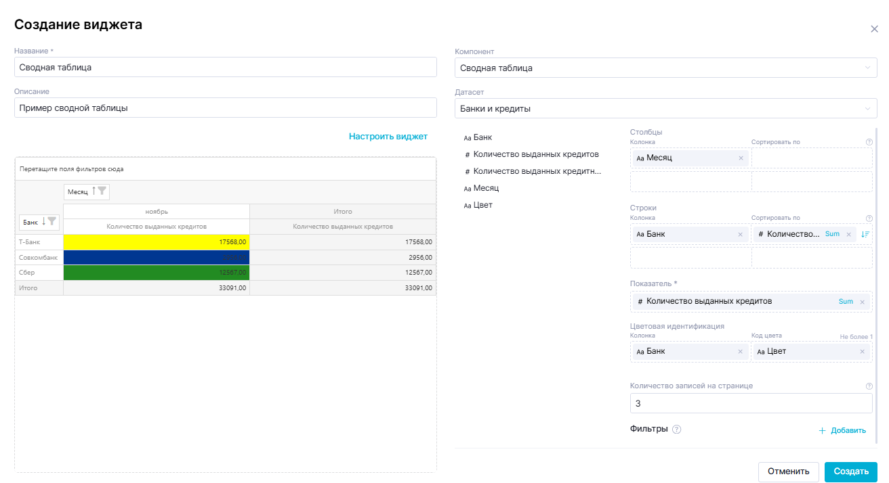Toggle sort direction icon in Строки row
Viewport: 889px width, 483px height.
pos(865,234)
